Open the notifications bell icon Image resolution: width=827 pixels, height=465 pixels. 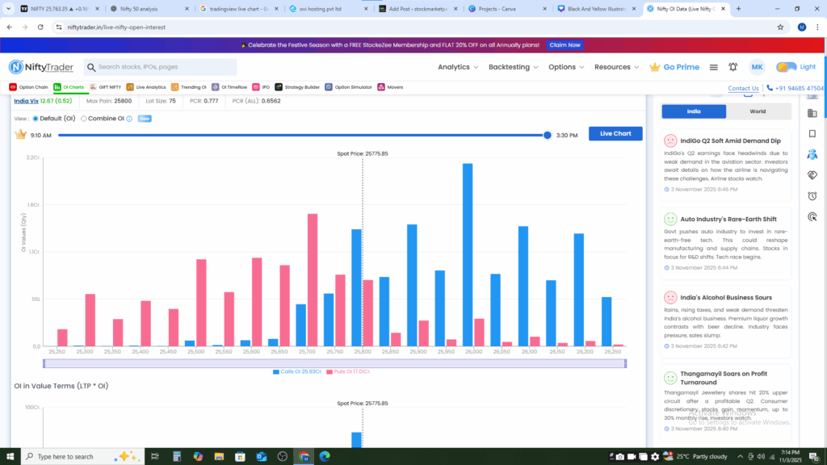[733, 67]
